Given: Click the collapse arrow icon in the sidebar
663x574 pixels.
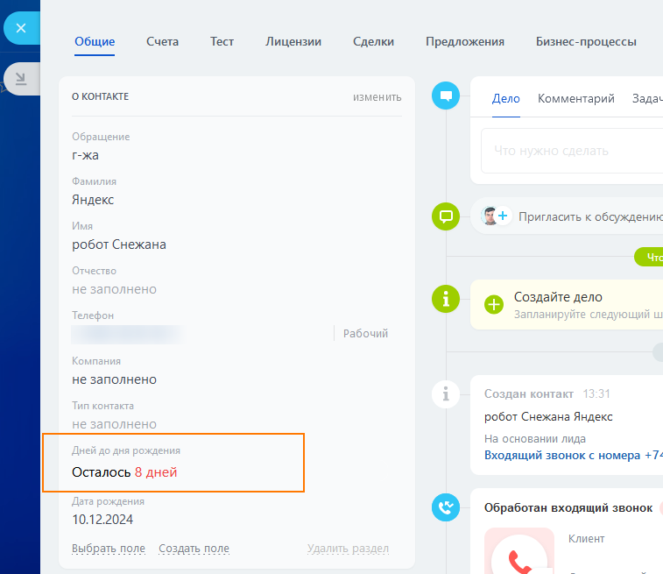Looking at the screenshot, I should 21,79.
